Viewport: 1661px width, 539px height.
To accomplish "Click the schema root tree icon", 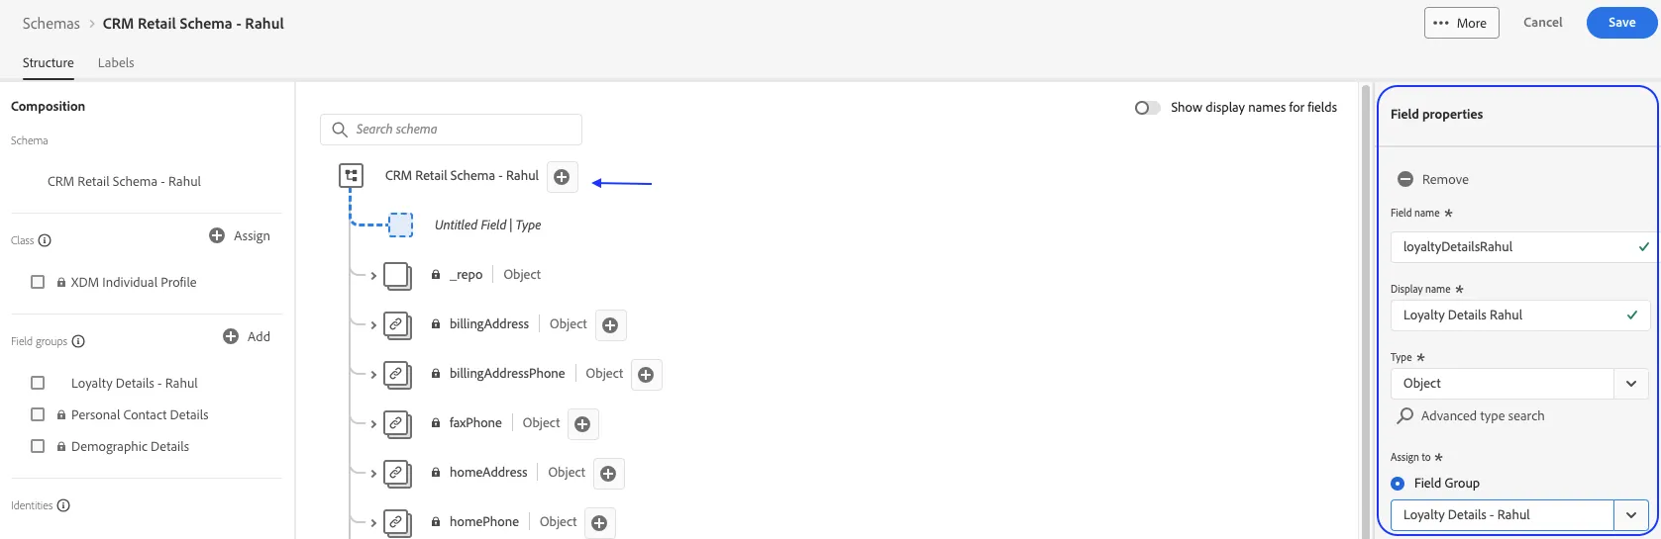I will coord(351,177).
